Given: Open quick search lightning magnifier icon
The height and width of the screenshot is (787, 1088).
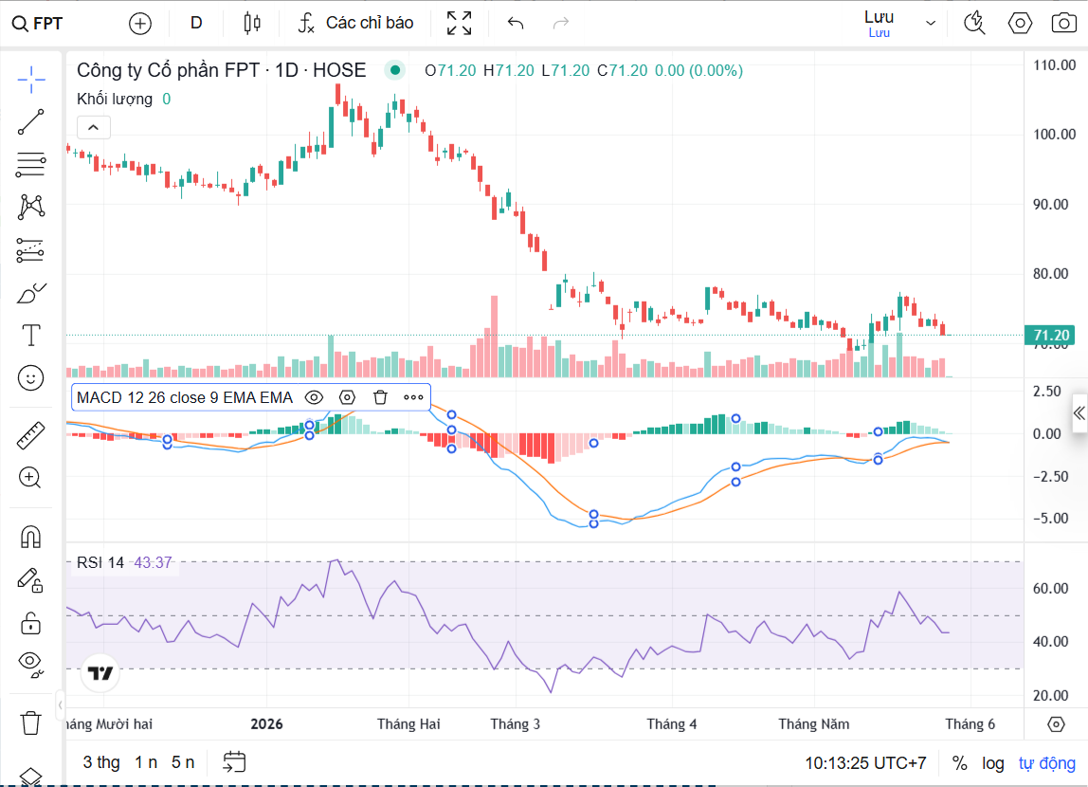Looking at the screenshot, I should coord(975,24).
